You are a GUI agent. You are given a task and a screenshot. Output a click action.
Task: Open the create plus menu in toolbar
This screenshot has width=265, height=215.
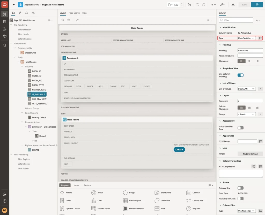(x=214, y=5)
